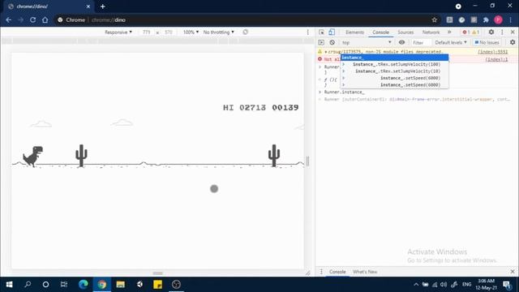Open the Chrome three-dot menu
Image resolution: width=519 pixels, height=292 pixels.
tap(511, 19)
